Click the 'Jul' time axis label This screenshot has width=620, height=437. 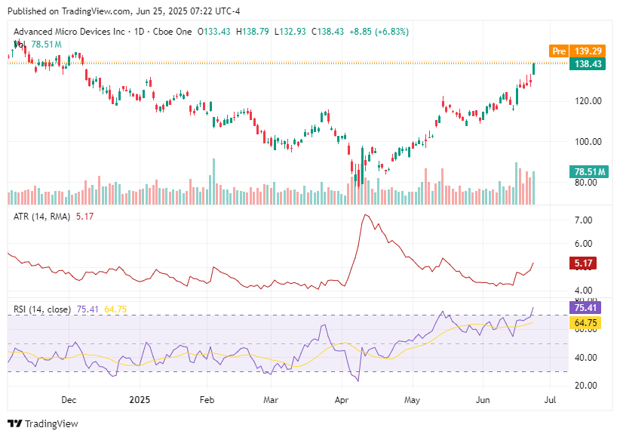550,400
